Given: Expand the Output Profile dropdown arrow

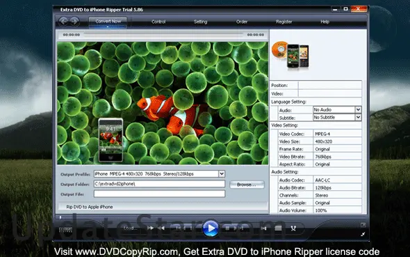Looking at the screenshot, I should click(222, 173).
